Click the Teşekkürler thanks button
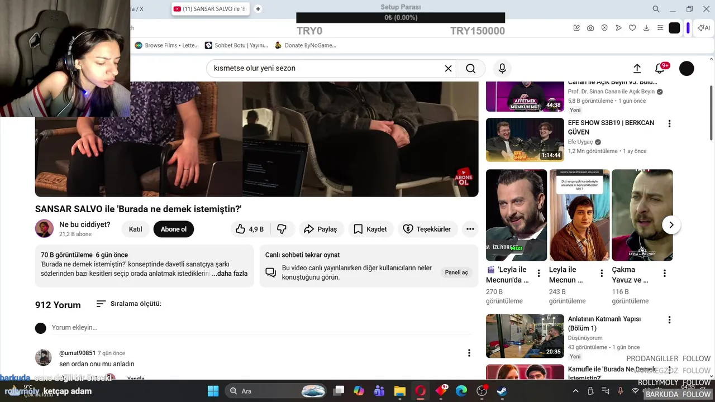Viewport: 715px width, 402px height. [427, 229]
